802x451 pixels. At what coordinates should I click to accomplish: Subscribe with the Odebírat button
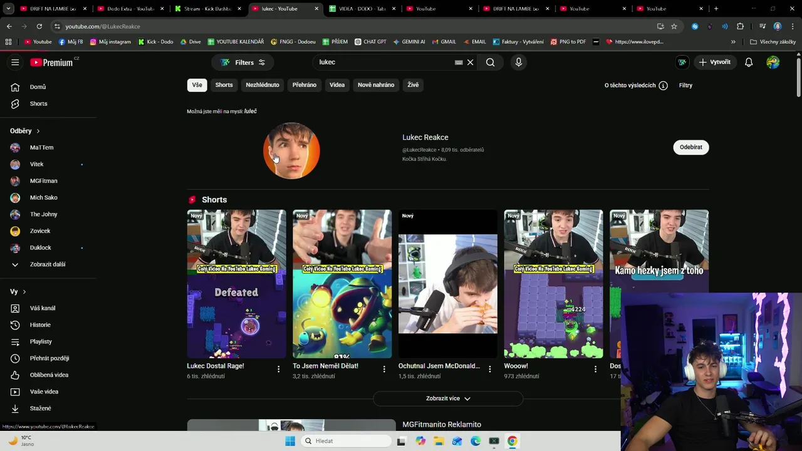pos(691,147)
